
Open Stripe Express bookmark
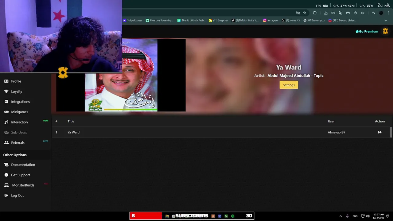point(133,21)
